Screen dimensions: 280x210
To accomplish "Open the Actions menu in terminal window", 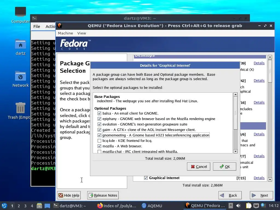I will point(50,27).
